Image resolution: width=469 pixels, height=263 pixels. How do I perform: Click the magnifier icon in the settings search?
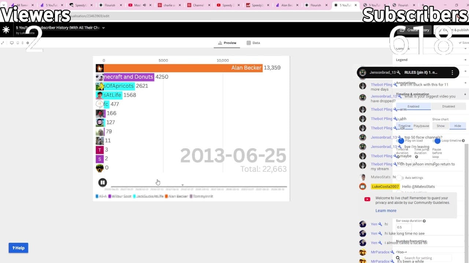pos(398,258)
